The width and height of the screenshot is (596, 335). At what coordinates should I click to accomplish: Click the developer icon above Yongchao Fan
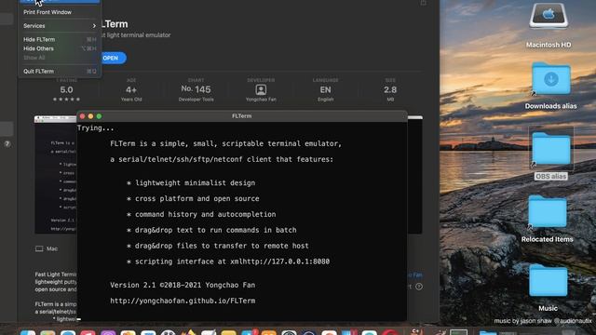pyautogui.click(x=261, y=89)
